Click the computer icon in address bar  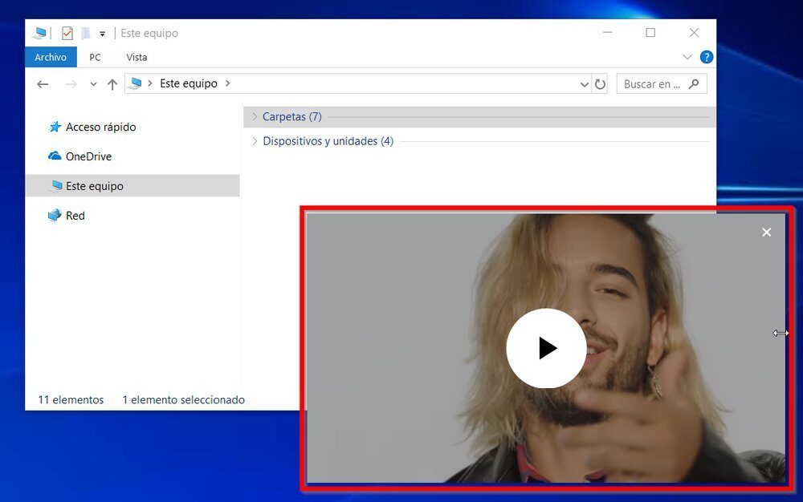click(135, 83)
